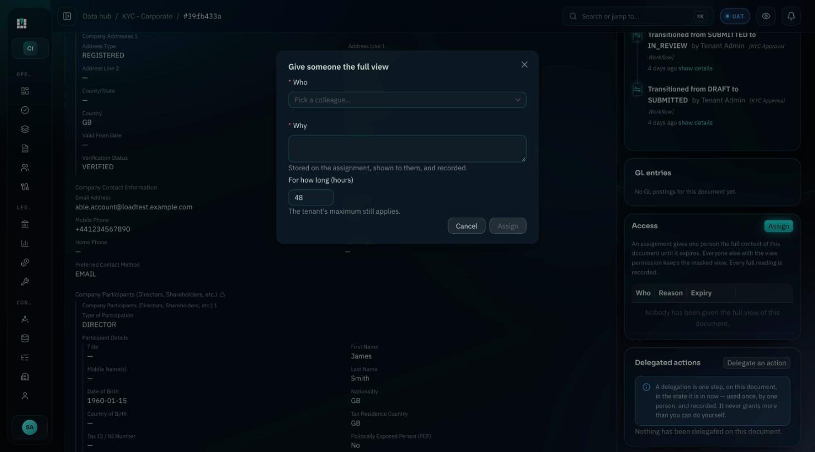Image resolution: width=815 pixels, height=452 pixels.
Task: Open the 'Pick a colleague...' dropdown
Action: 407,100
